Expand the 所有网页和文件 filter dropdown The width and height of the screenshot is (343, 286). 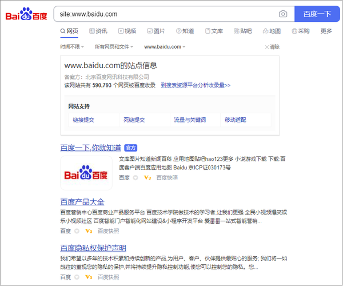[x=114, y=46]
